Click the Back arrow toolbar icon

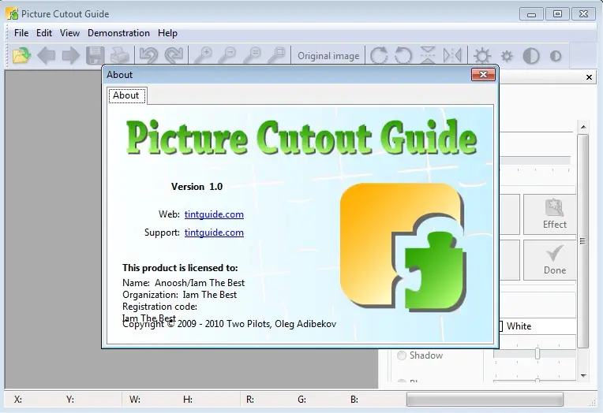point(46,56)
